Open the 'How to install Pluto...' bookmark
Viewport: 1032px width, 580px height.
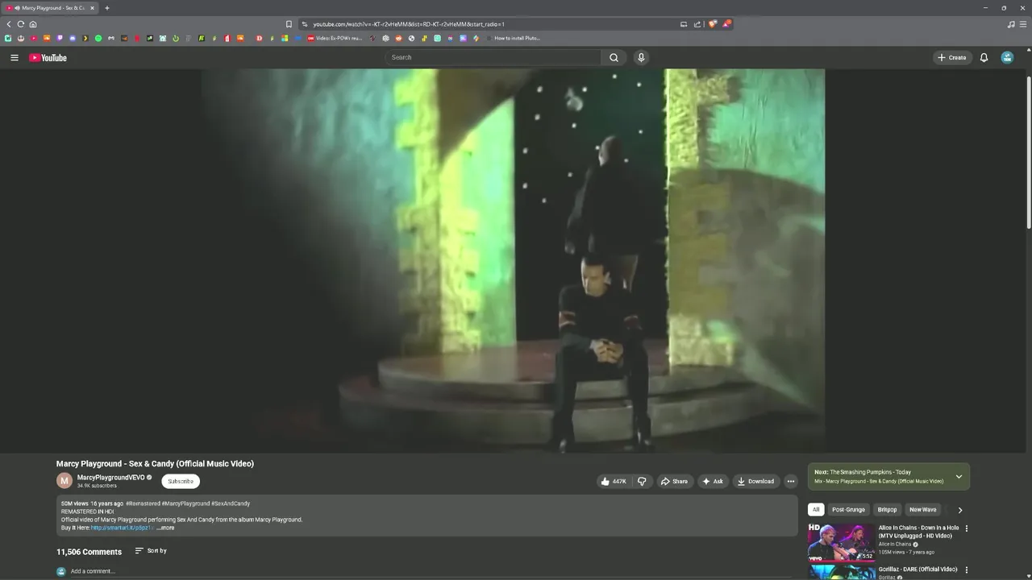(x=513, y=38)
